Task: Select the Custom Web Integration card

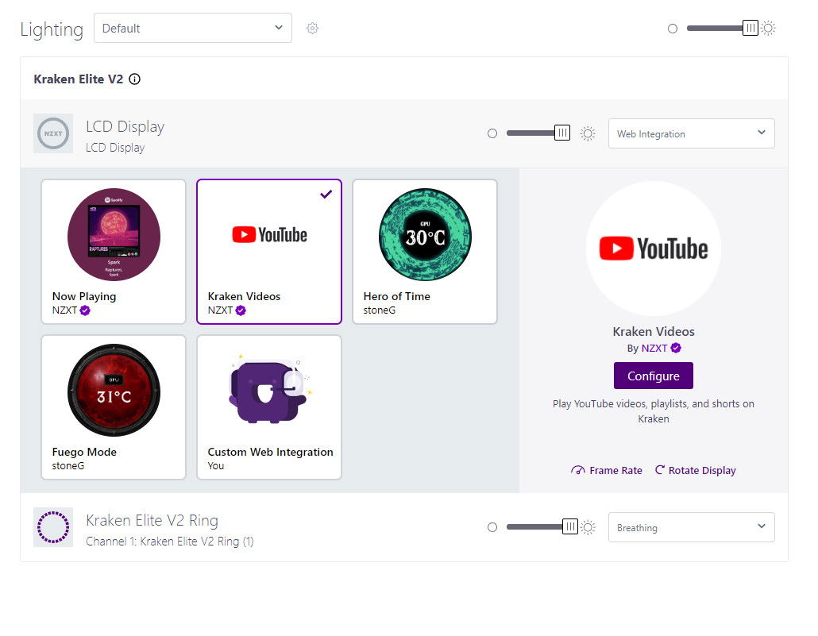Action: click(x=269, y=407)
